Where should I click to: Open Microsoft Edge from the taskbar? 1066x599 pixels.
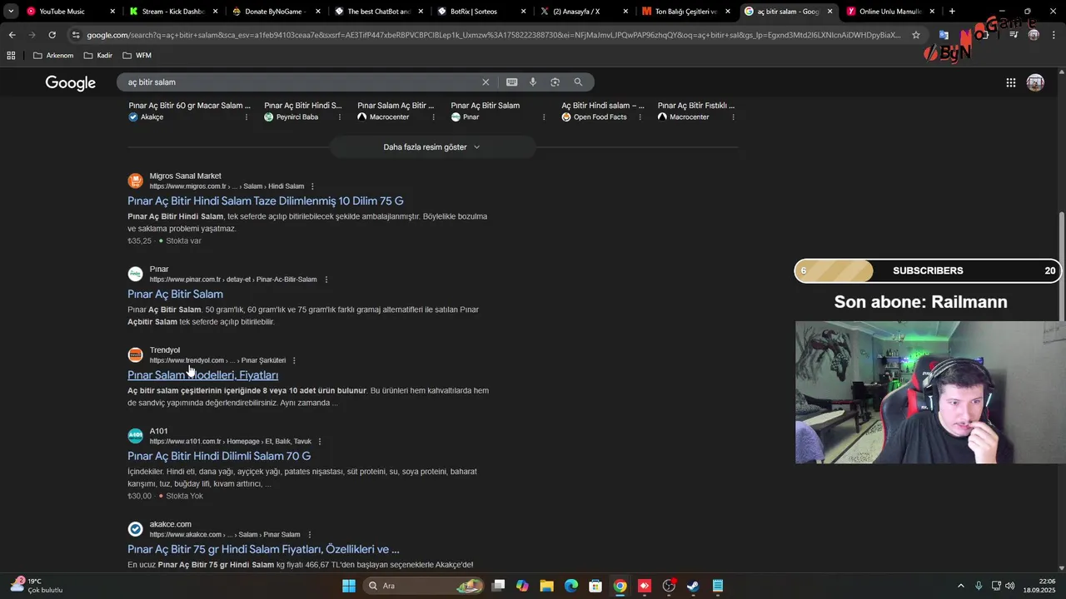(571, 586)
